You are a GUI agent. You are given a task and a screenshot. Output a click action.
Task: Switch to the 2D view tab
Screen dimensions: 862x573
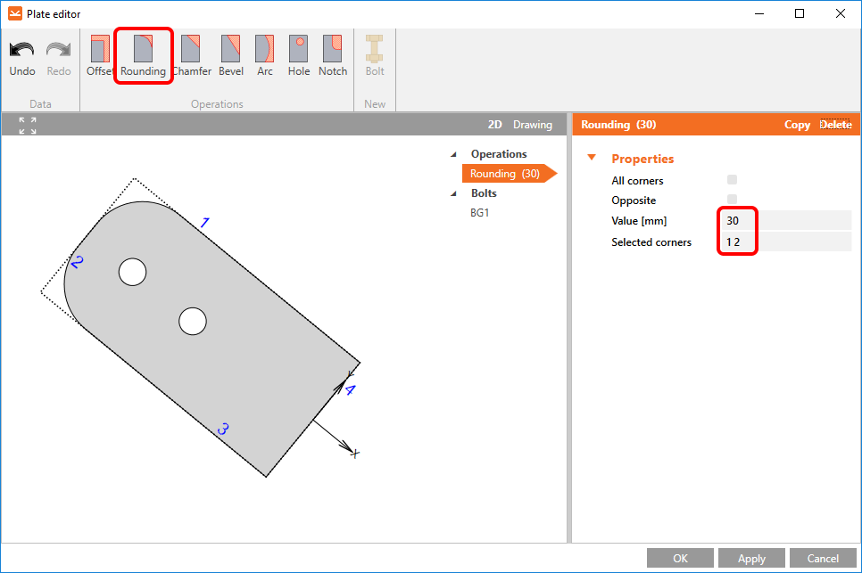[495, 125]
